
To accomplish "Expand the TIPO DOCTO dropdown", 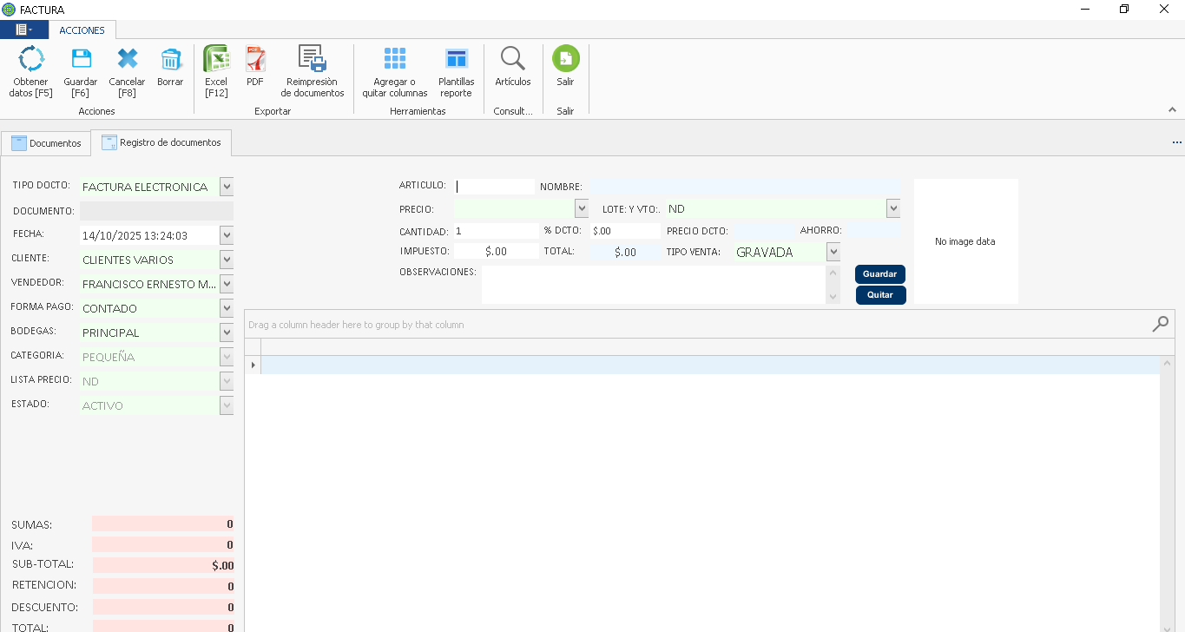I will point(227,187).
